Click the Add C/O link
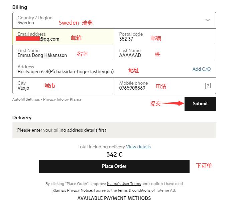This screenshot has height=203, width=229. coord(202,69)
